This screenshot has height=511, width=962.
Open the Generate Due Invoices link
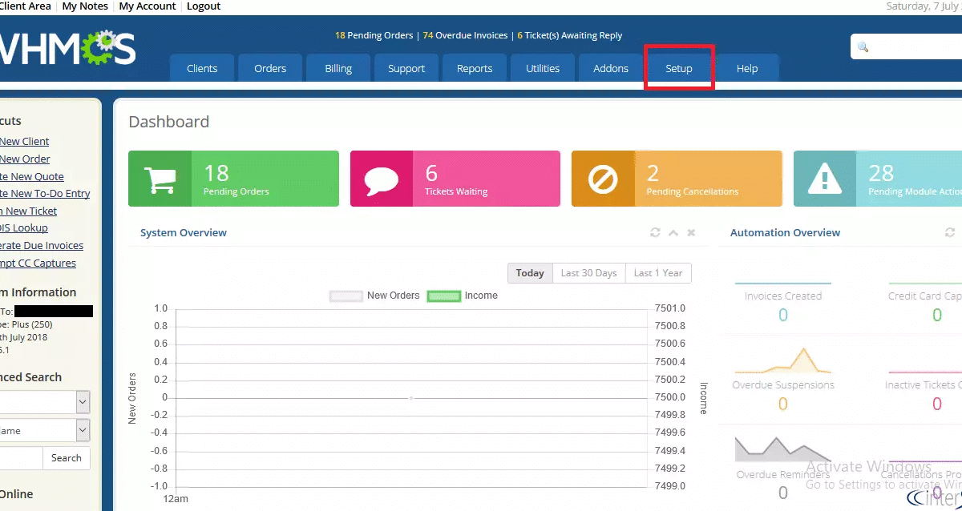point(42,245)
